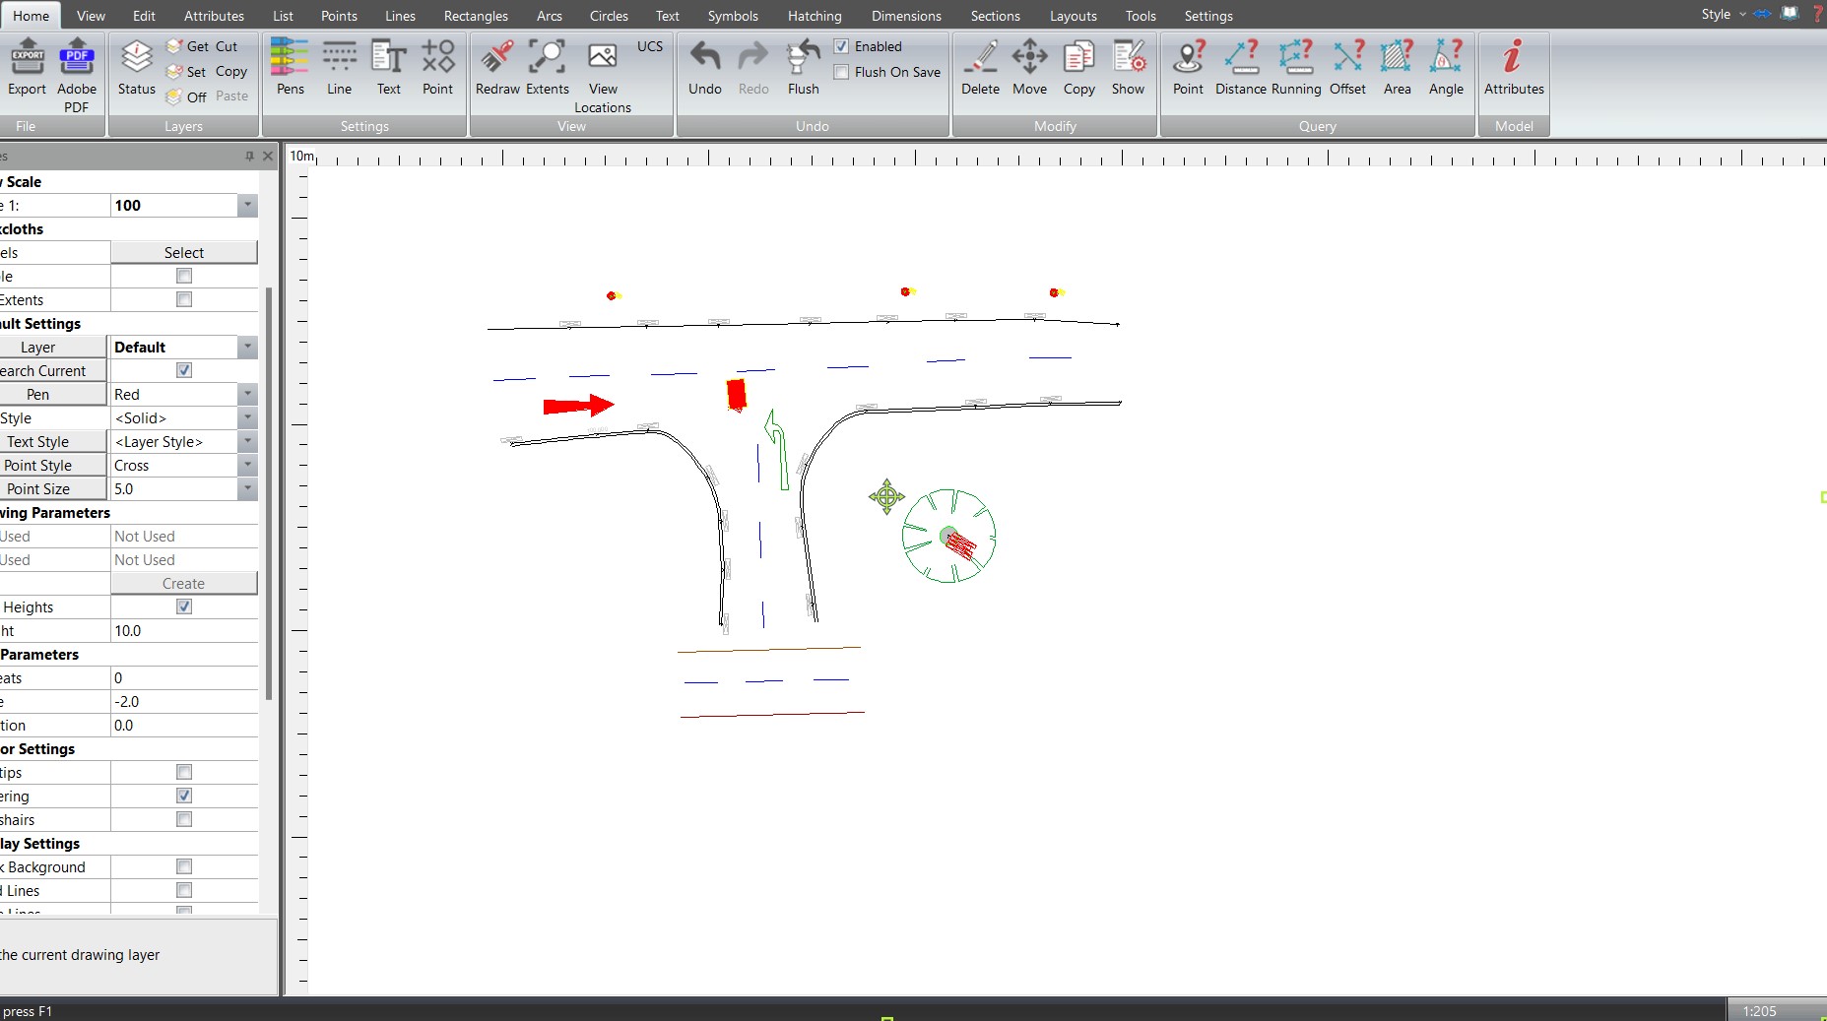Click the -2.0 parameter field

184,701
